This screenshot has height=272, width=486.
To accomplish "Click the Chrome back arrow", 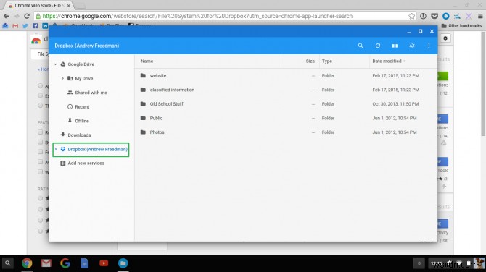I will (x=7, y=16).
